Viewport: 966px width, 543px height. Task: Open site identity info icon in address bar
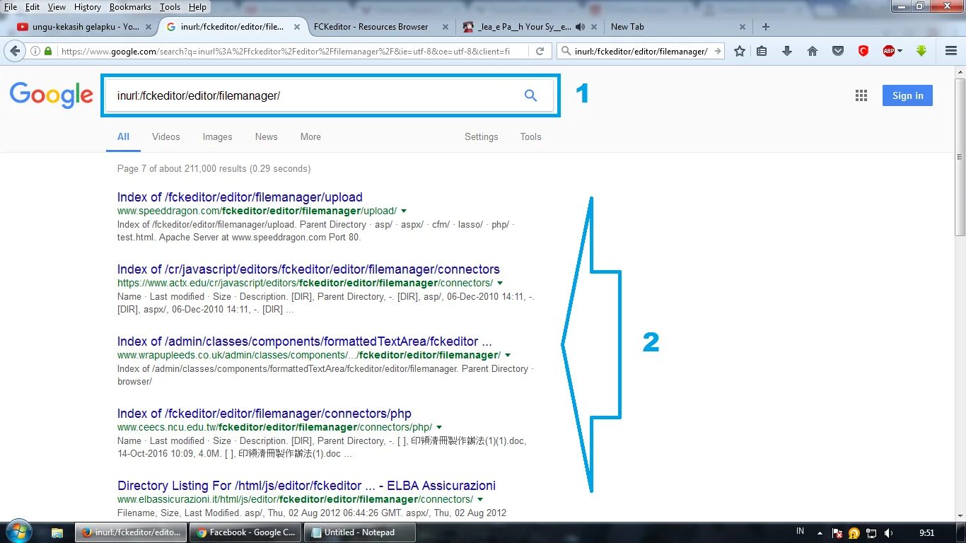[x=35, y=51]
